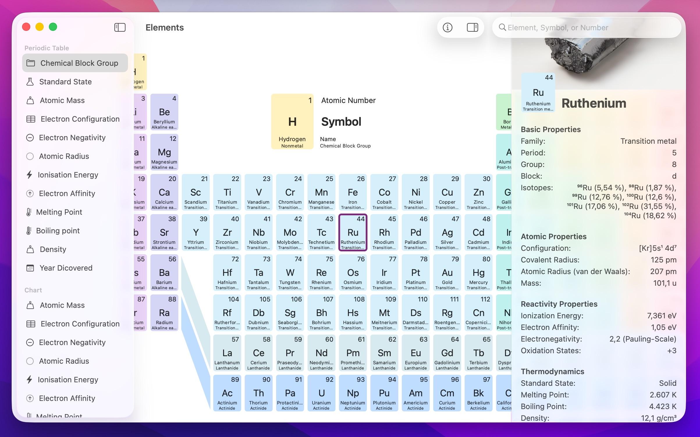
Task: Select the Actinium element tile
Action: pyautogui.click(x=227, y=393)
